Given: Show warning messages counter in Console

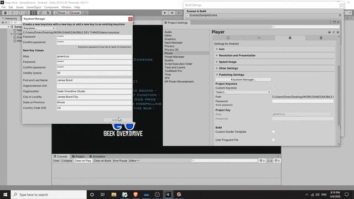Looking at the screenshot, I should pyautogui.click(x=269, y=161).
